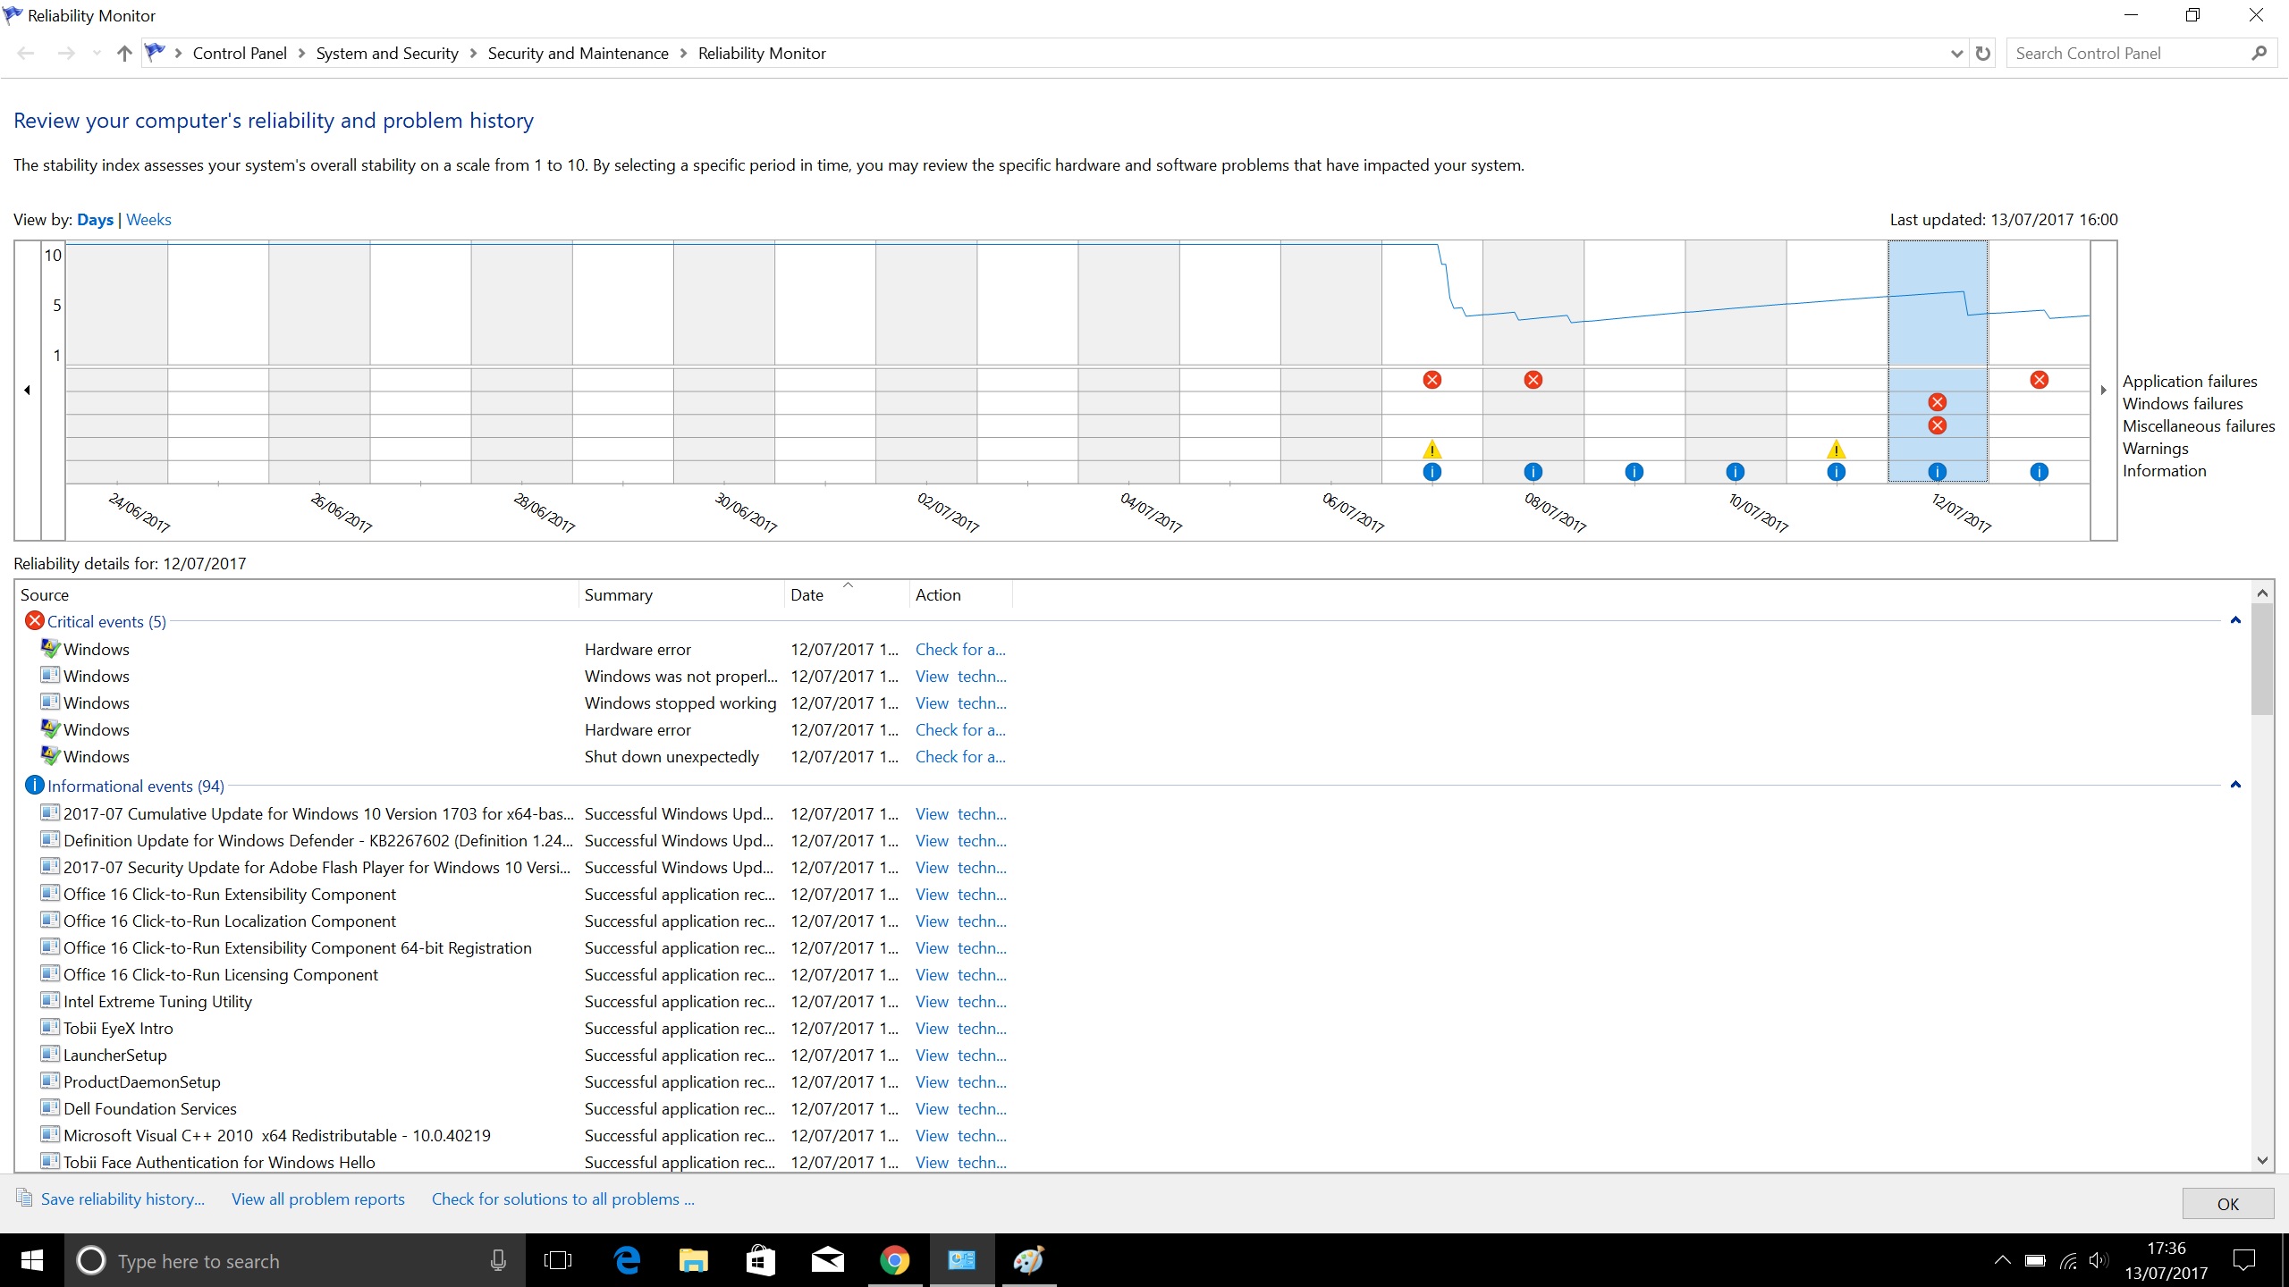This screenshot has width=2289, height=1287.
Task: Go up one level with the up arrow
Action: point(124,54)
